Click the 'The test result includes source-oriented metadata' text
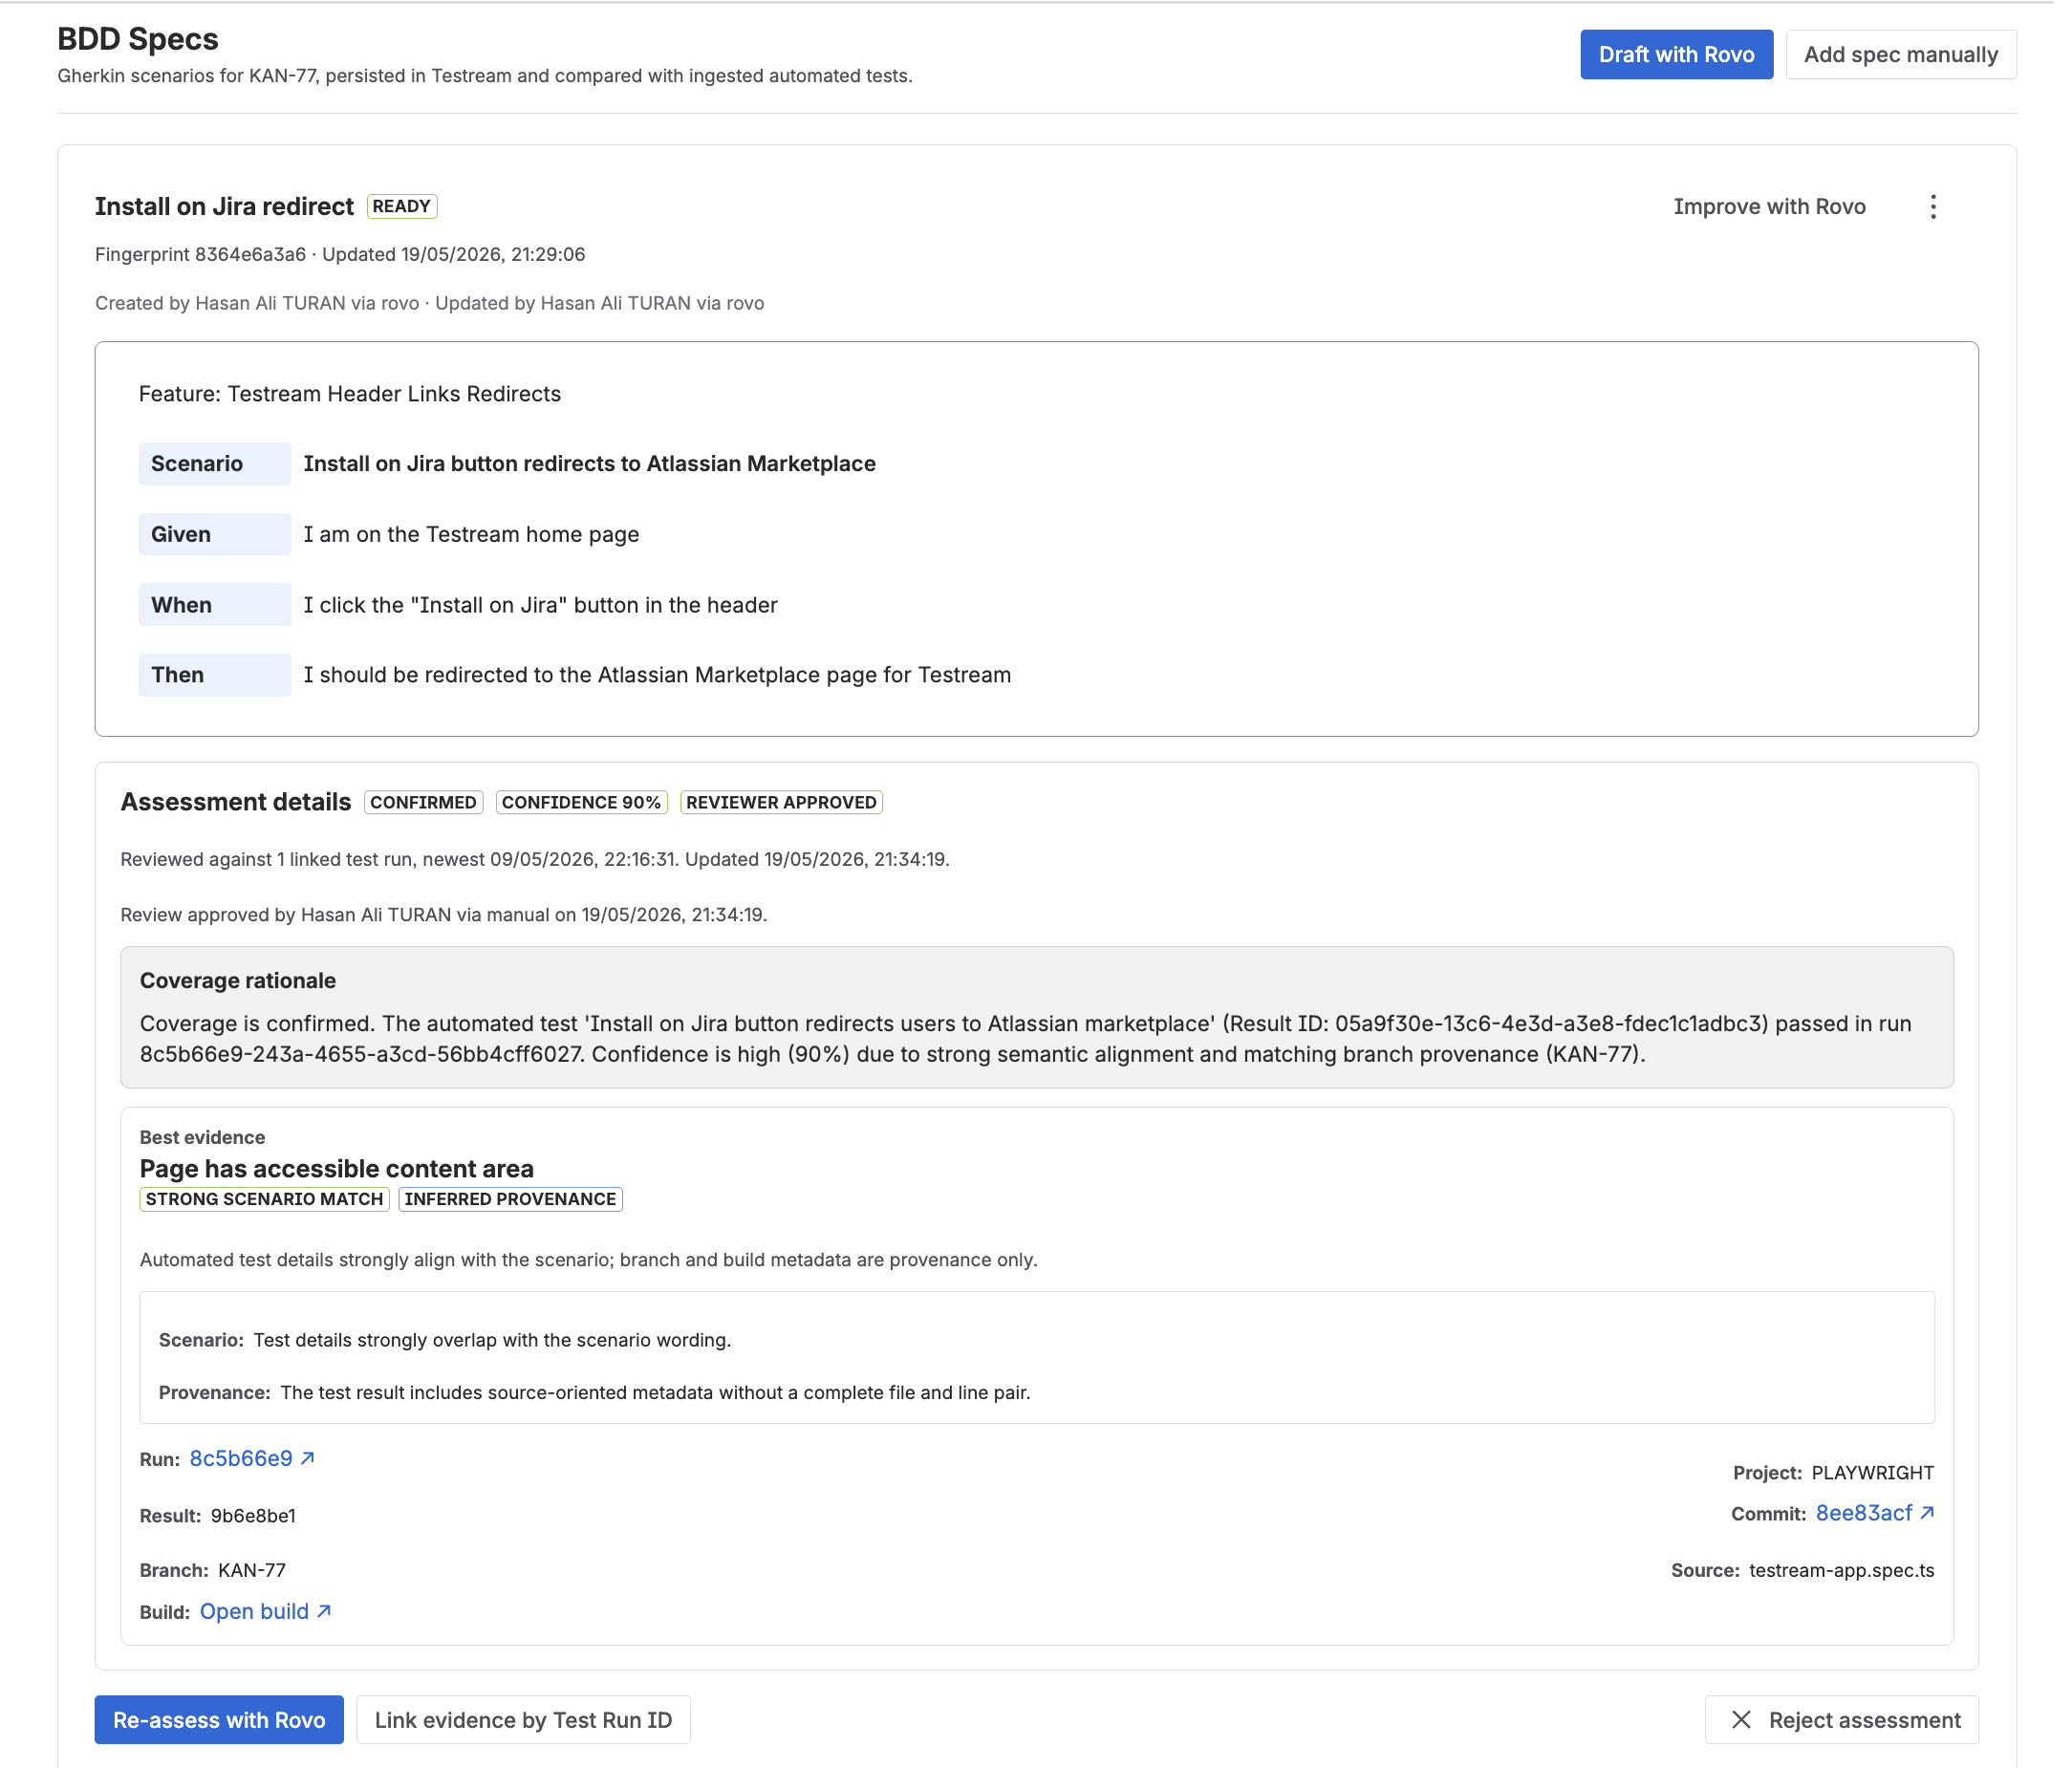 pos(655,1392)
